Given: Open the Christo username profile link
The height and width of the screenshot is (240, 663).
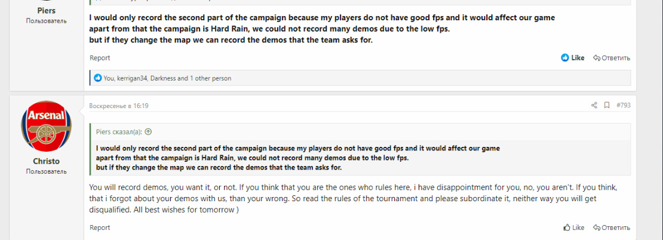Looking at the screenshot, I should 46,161.
